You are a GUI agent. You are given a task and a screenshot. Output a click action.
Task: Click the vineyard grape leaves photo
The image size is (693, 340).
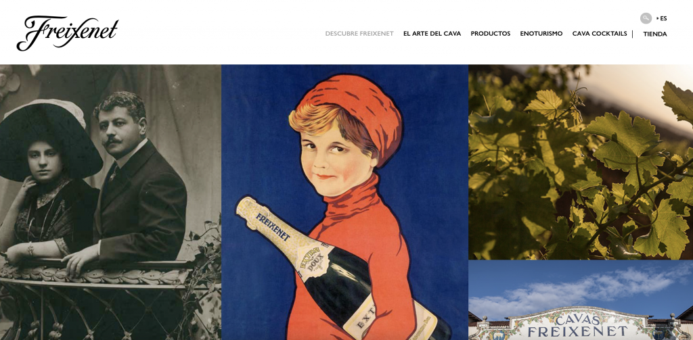(x=581, y=162)
